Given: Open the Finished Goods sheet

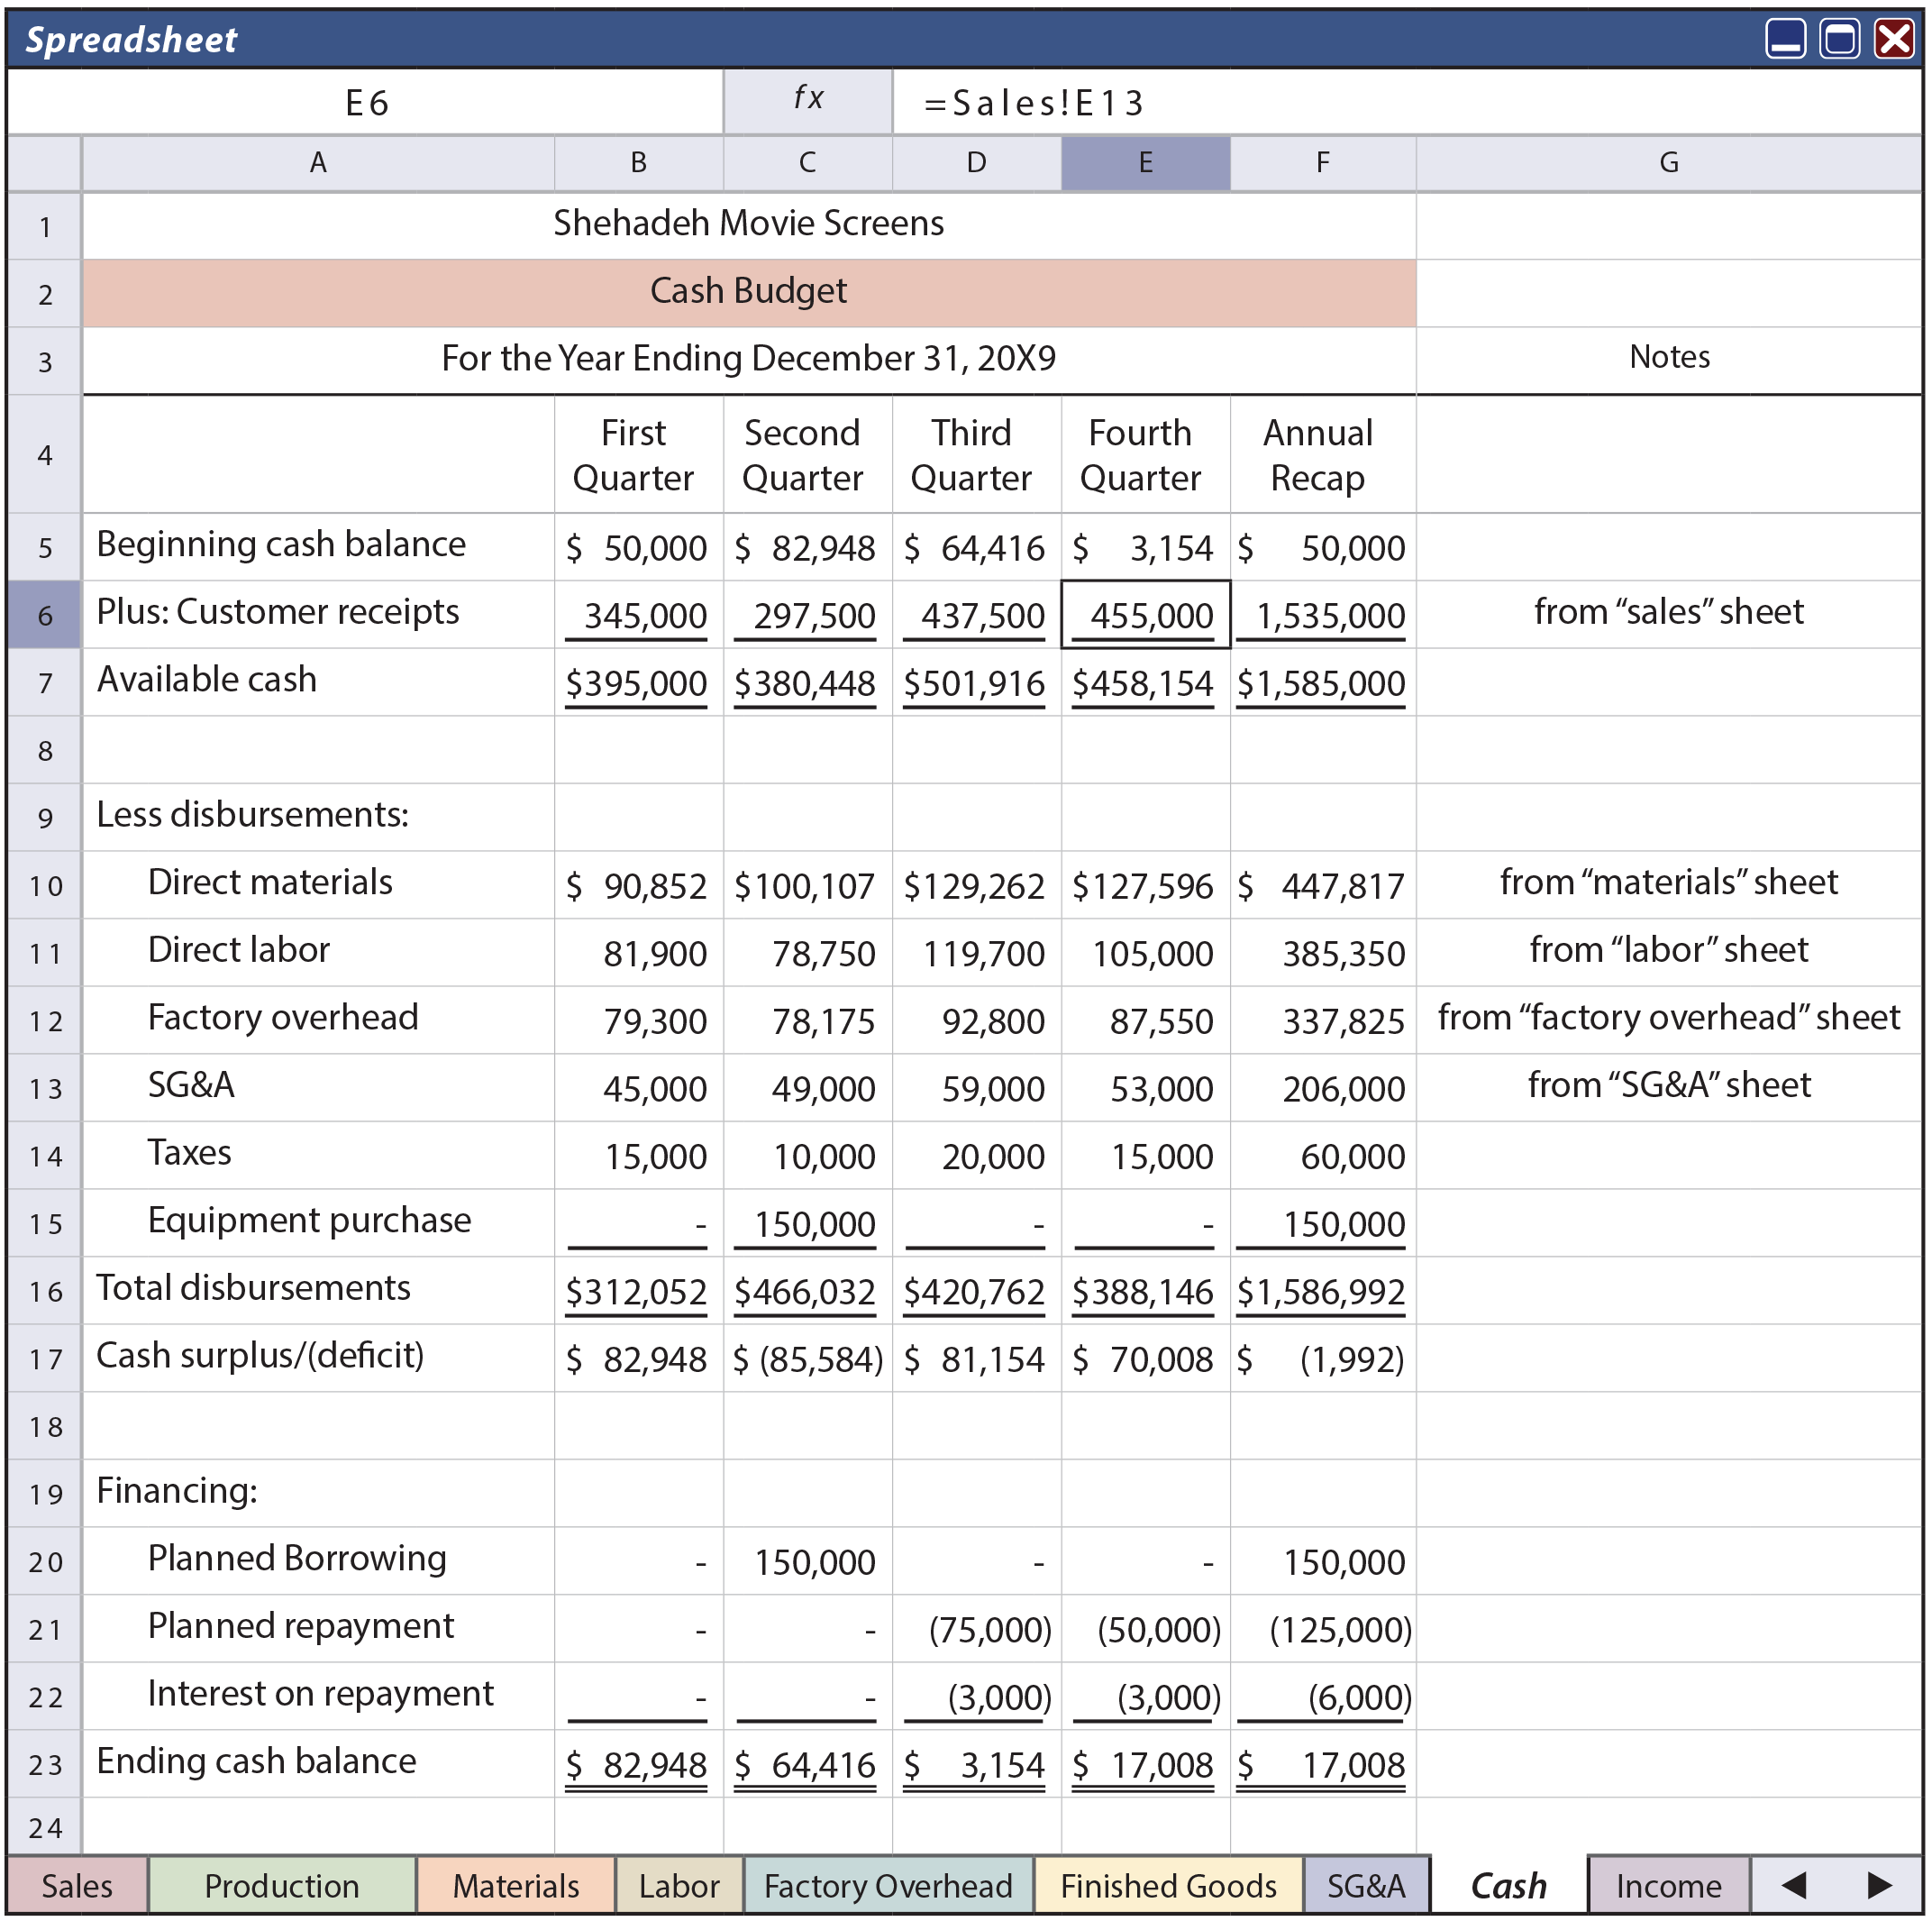Looking at the screenshot, I should click(x=1167, y=1885).
